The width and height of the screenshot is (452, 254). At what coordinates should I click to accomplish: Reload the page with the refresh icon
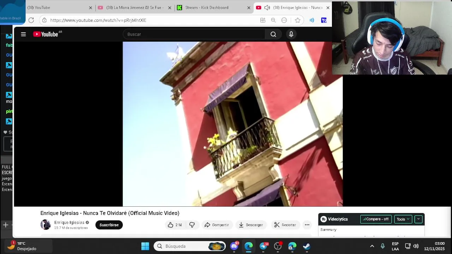(x=31, y=20)
